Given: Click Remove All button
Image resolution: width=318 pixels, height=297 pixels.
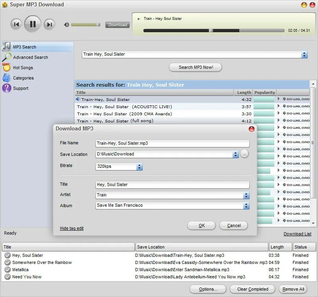Looking at the screenshot, I should [293, 289].
